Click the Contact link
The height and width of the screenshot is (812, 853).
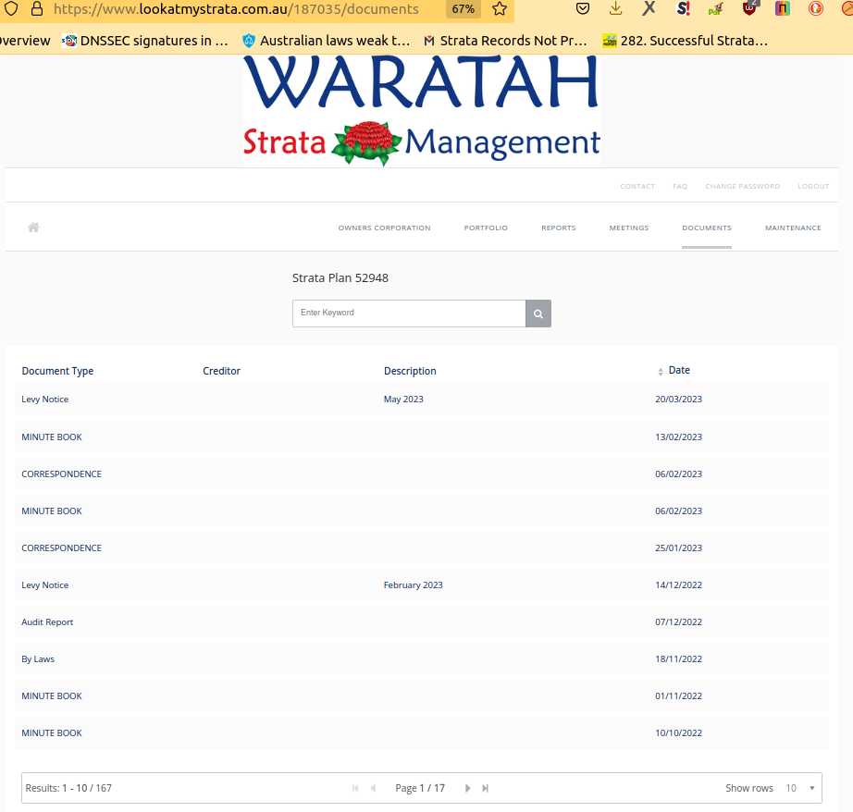(x=637, y=187)
